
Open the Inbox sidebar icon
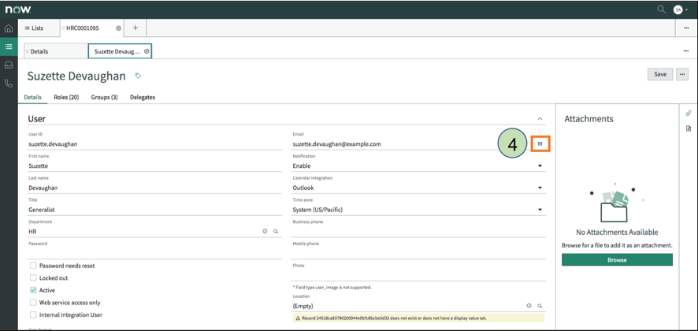coord(9,65)
